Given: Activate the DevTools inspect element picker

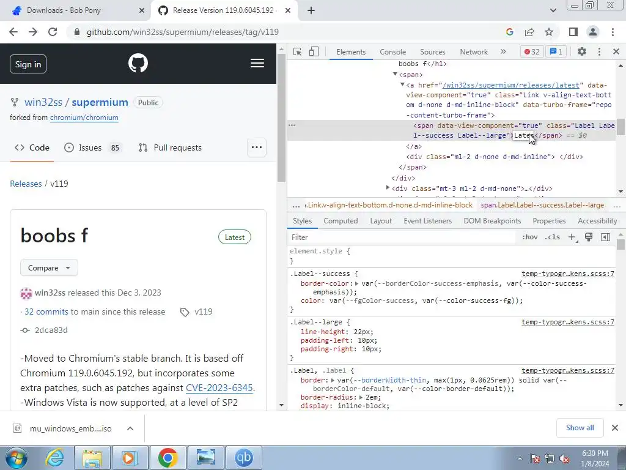Looking at the screenshot, I should point(297,52).
